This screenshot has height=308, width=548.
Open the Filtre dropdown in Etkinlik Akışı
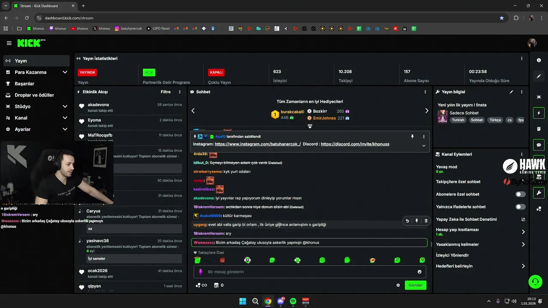[166, 92]
